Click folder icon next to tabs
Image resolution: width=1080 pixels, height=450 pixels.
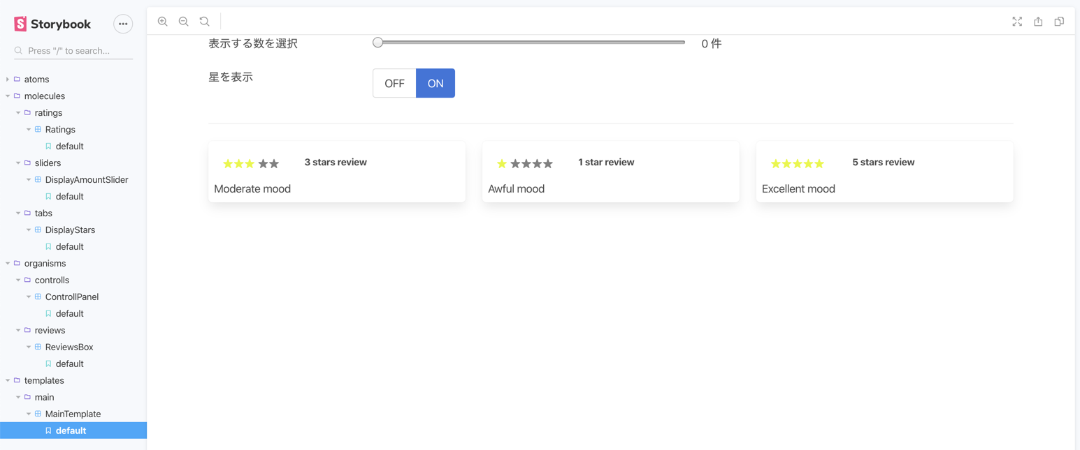[28, 213]
